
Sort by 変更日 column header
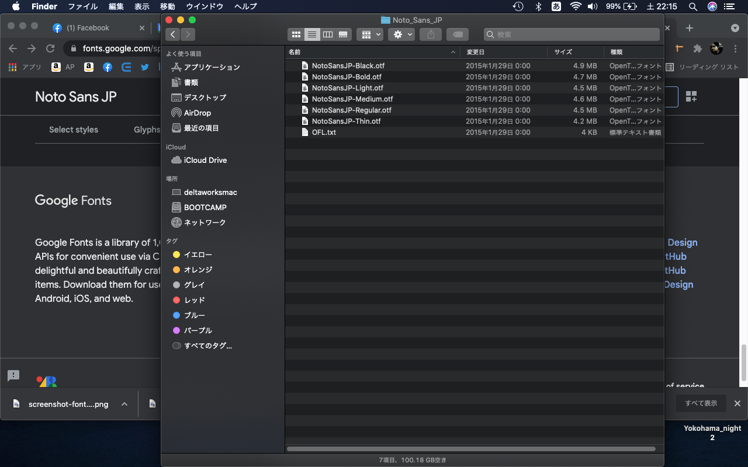point(504,52)
